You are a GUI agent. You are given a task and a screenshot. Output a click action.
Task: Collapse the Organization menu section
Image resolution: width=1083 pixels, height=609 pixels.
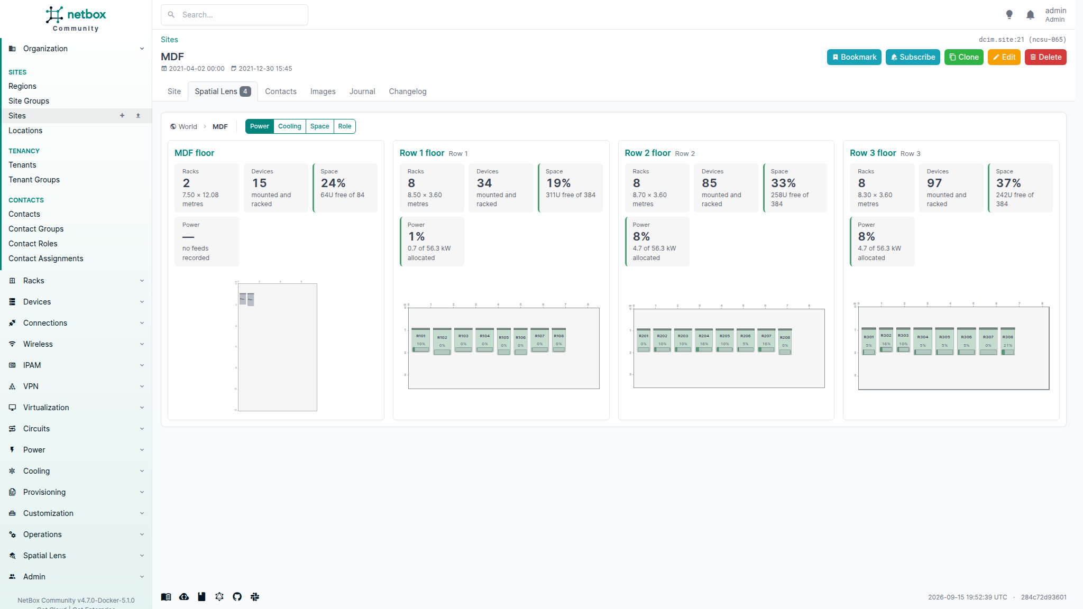pos(76,49)
